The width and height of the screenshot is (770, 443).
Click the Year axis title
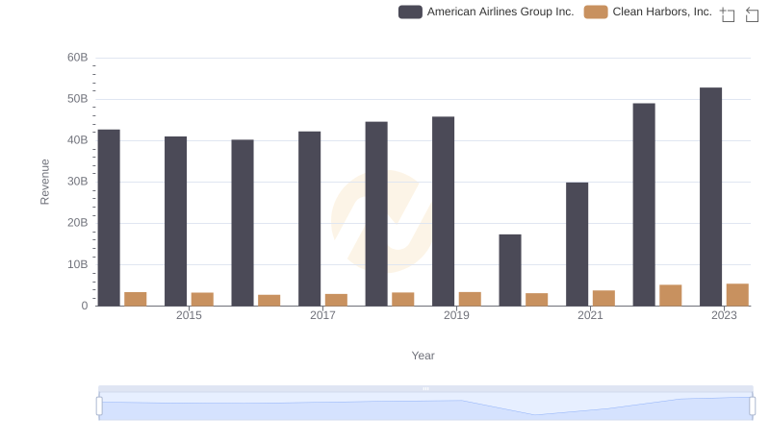pyautogui.click(x=423, y=356)
